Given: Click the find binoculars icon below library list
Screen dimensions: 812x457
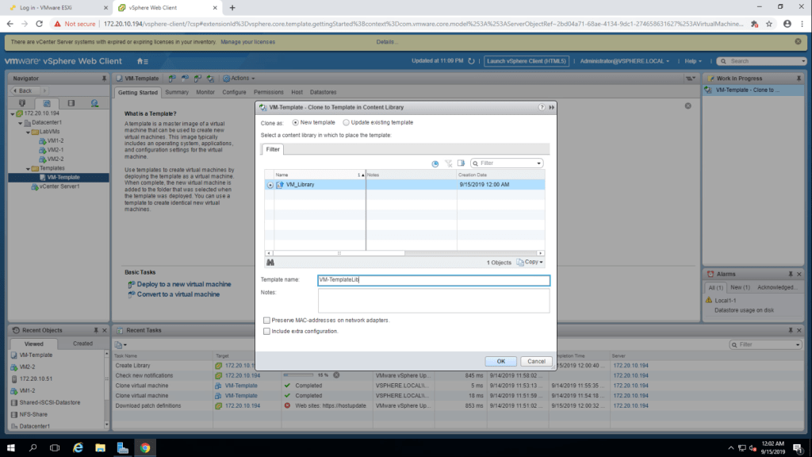Looking at the screenshot, I should pos(270,262).
